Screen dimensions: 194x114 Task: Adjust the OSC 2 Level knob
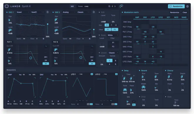pos(56,31)
